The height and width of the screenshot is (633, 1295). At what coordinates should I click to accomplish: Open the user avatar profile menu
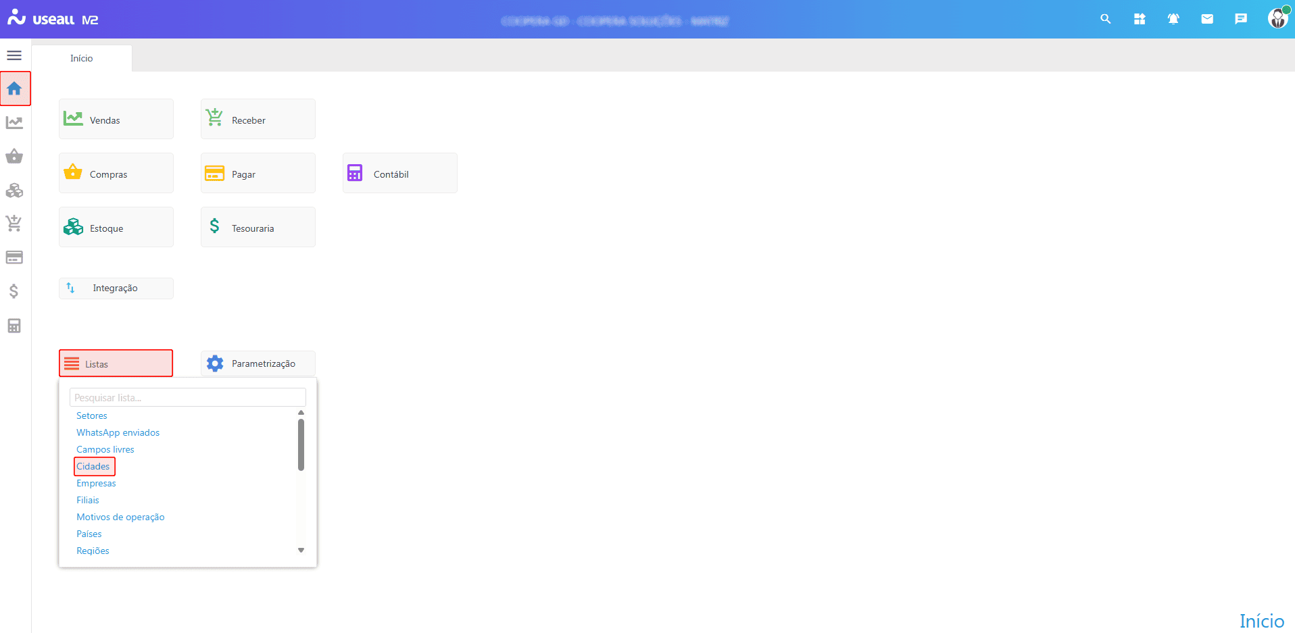[x=1277, y=18]
